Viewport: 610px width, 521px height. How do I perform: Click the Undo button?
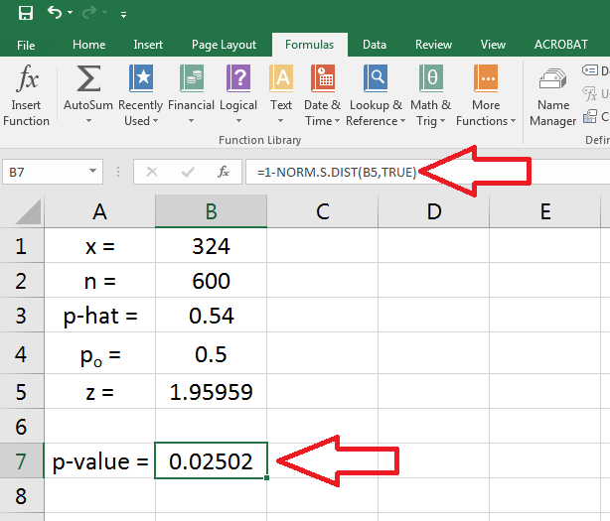55,14
